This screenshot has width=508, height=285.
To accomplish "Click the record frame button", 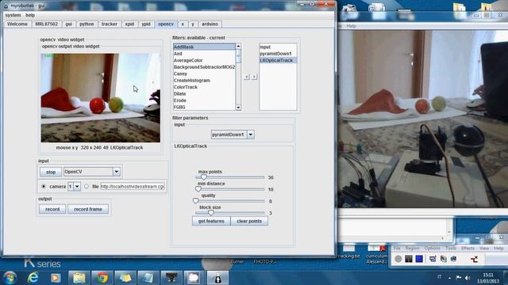I will click(x=88, y=209).
